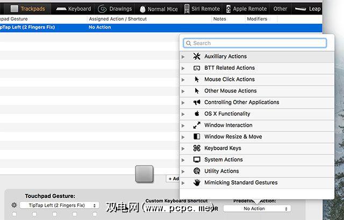Click the Window Resize & Move icon
Viewport: 344px width, 220px height.
pos(197,137)
